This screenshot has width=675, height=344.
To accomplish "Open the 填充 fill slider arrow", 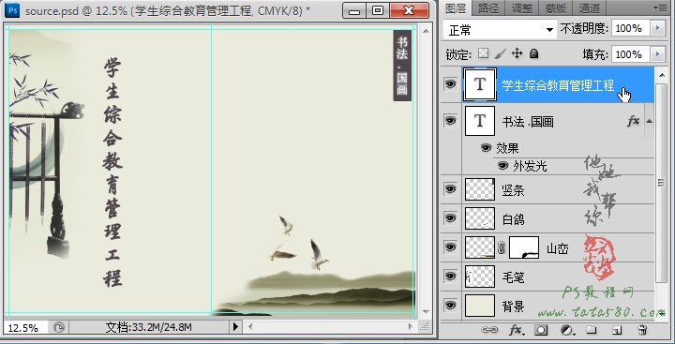I will [x=657, y=54].
